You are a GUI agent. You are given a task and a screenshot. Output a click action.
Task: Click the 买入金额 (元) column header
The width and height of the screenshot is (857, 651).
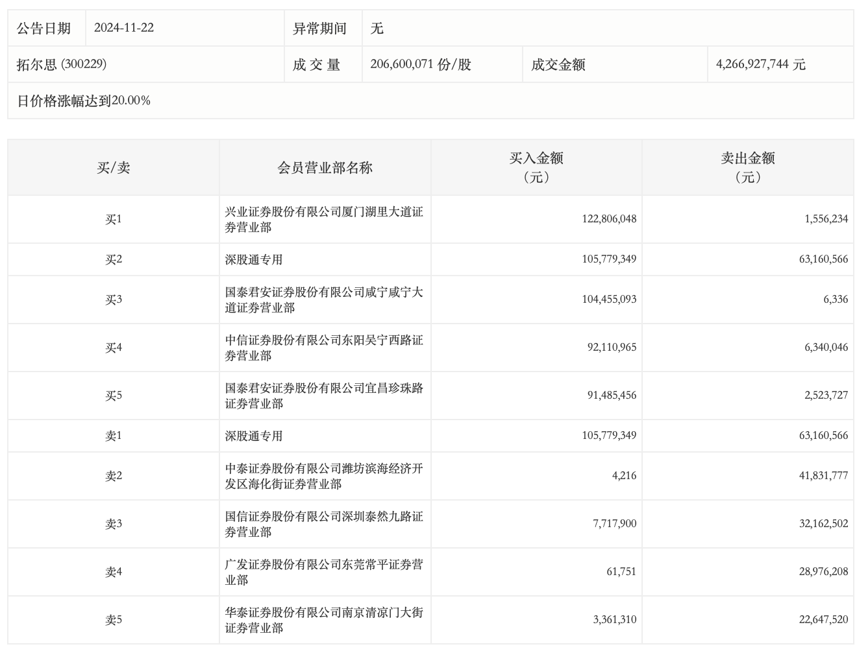pos(536,167)
